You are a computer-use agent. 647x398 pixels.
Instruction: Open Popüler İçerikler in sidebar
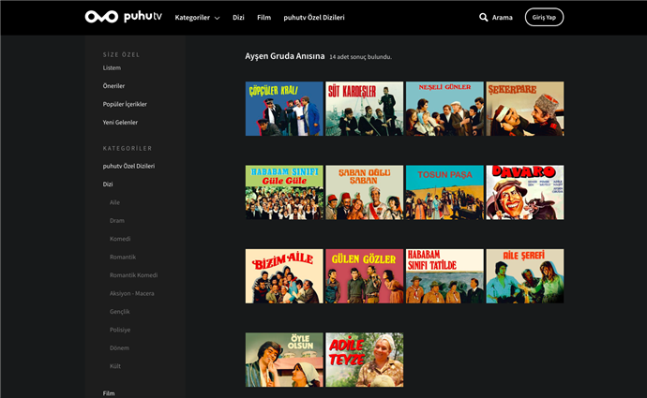tap(125, 104)
